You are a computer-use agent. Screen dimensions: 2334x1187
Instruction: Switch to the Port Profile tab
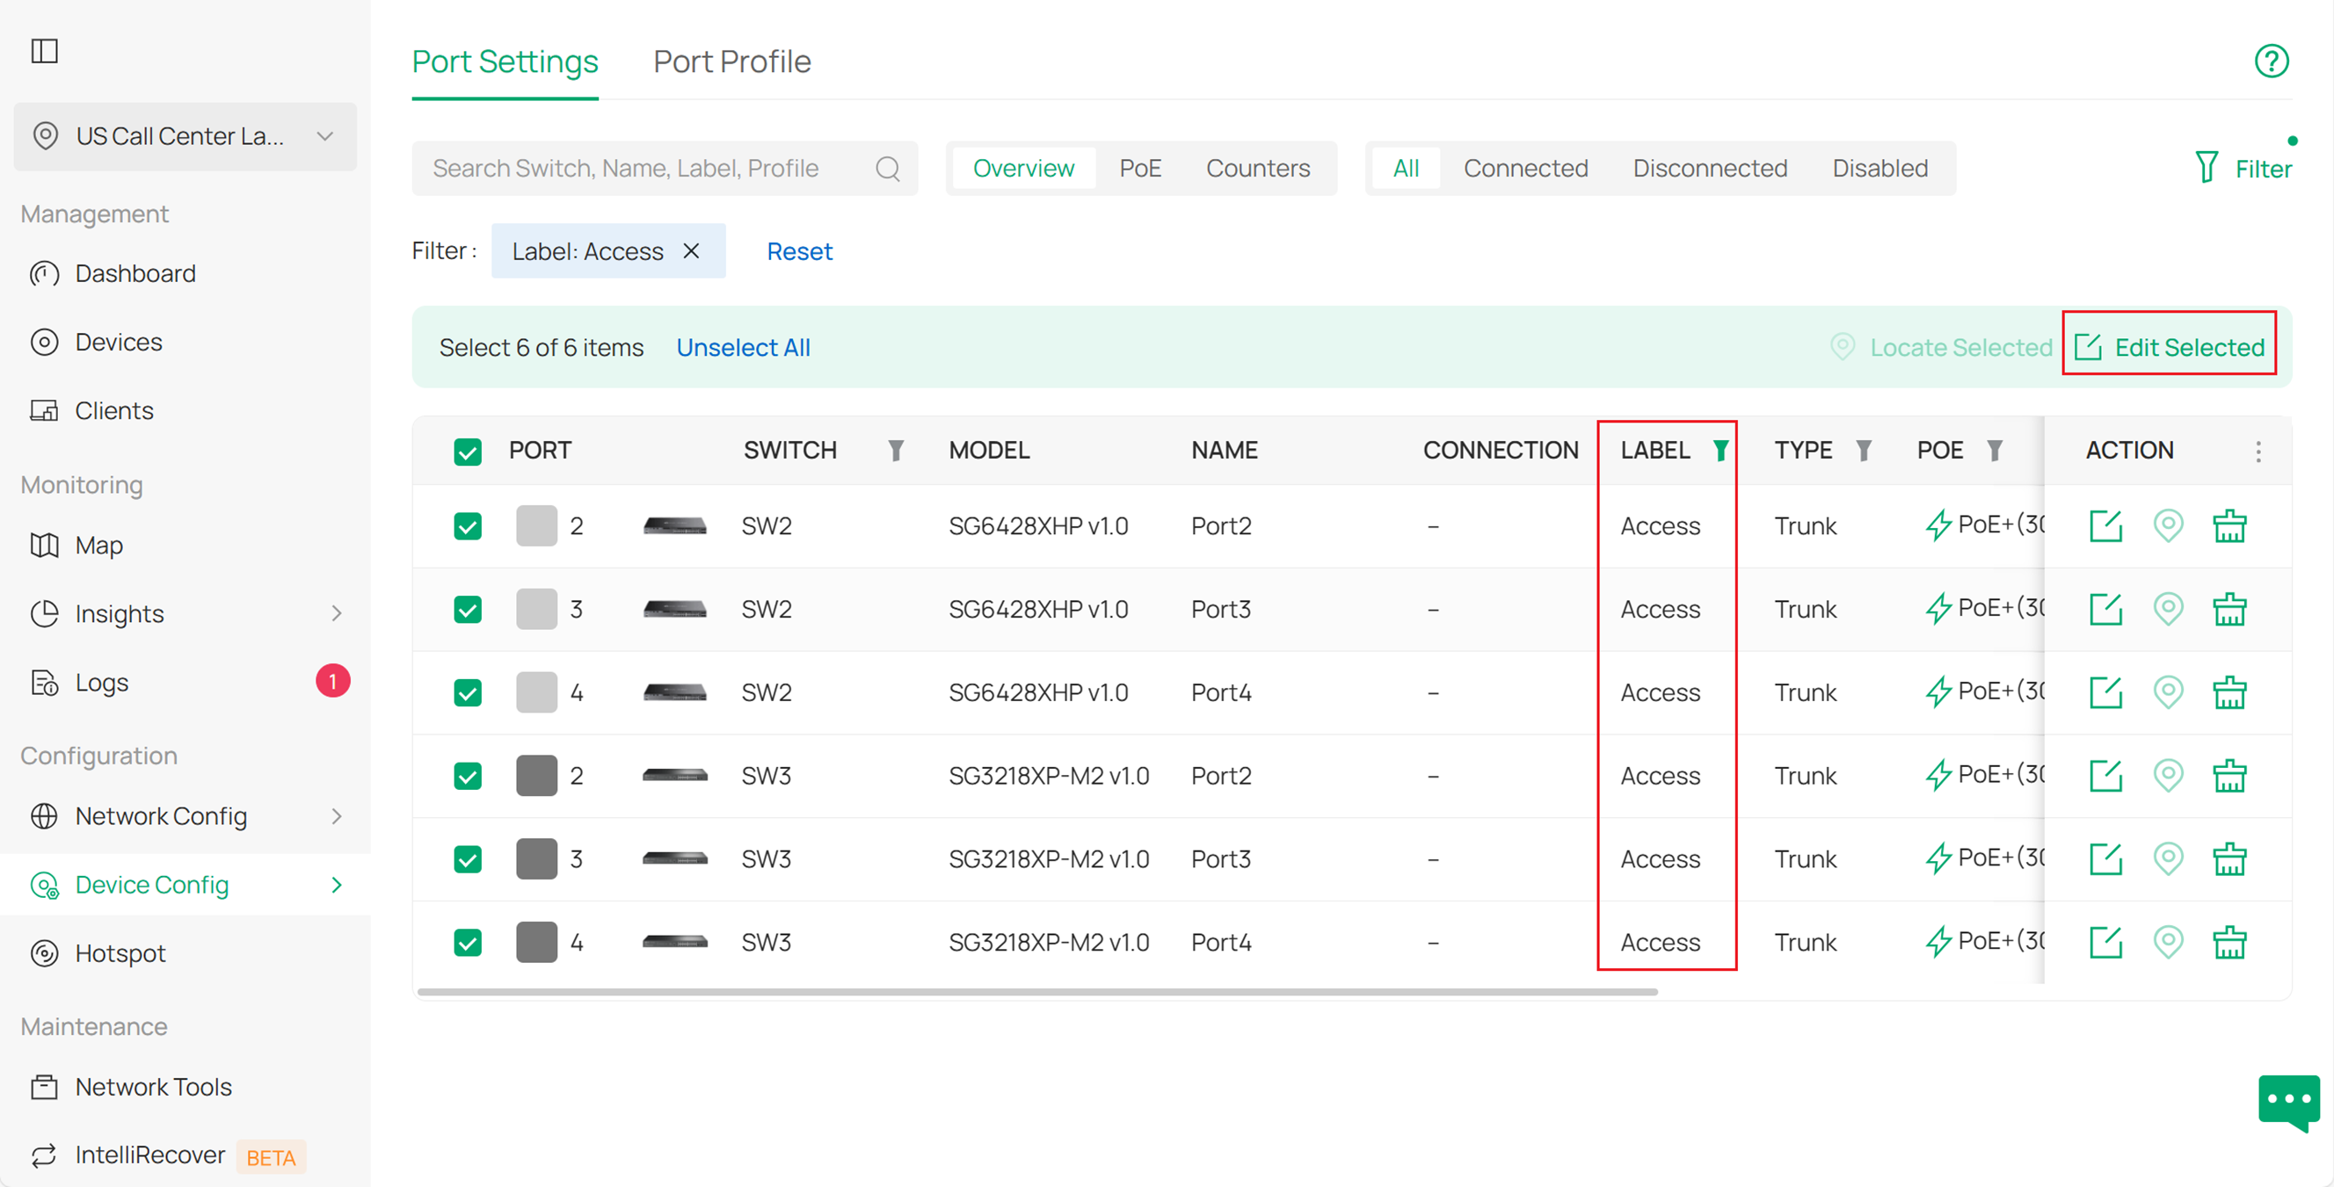tap(731, 61)
